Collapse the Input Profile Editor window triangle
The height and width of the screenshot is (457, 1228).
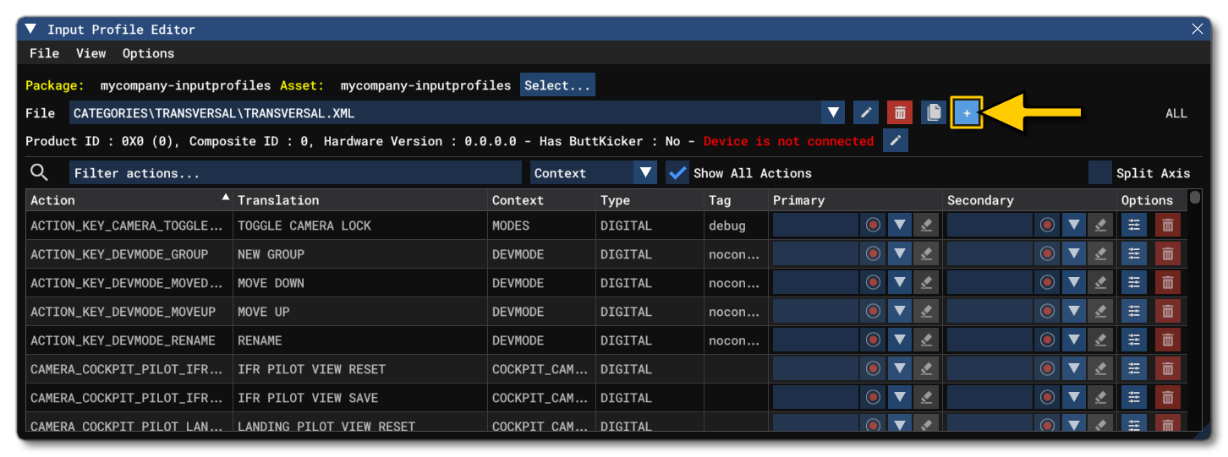click(30, 30)
